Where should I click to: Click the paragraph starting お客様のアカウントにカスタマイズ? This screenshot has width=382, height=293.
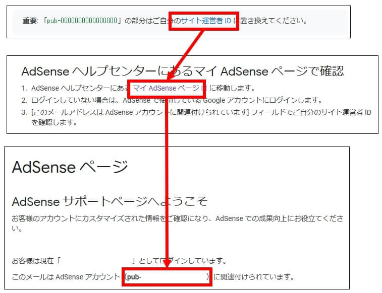(177, 223)
